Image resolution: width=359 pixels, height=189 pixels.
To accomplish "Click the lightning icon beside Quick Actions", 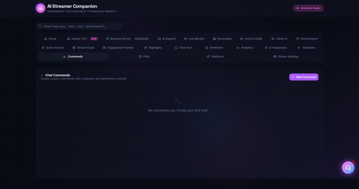I will tap(43, 48).
